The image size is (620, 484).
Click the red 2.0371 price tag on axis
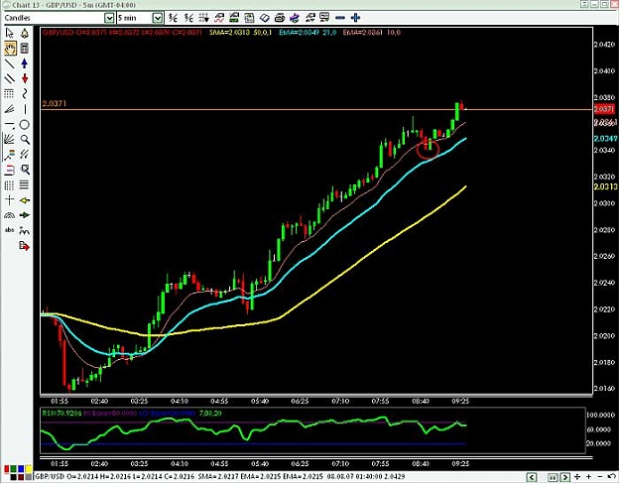[x=604, y=109]
